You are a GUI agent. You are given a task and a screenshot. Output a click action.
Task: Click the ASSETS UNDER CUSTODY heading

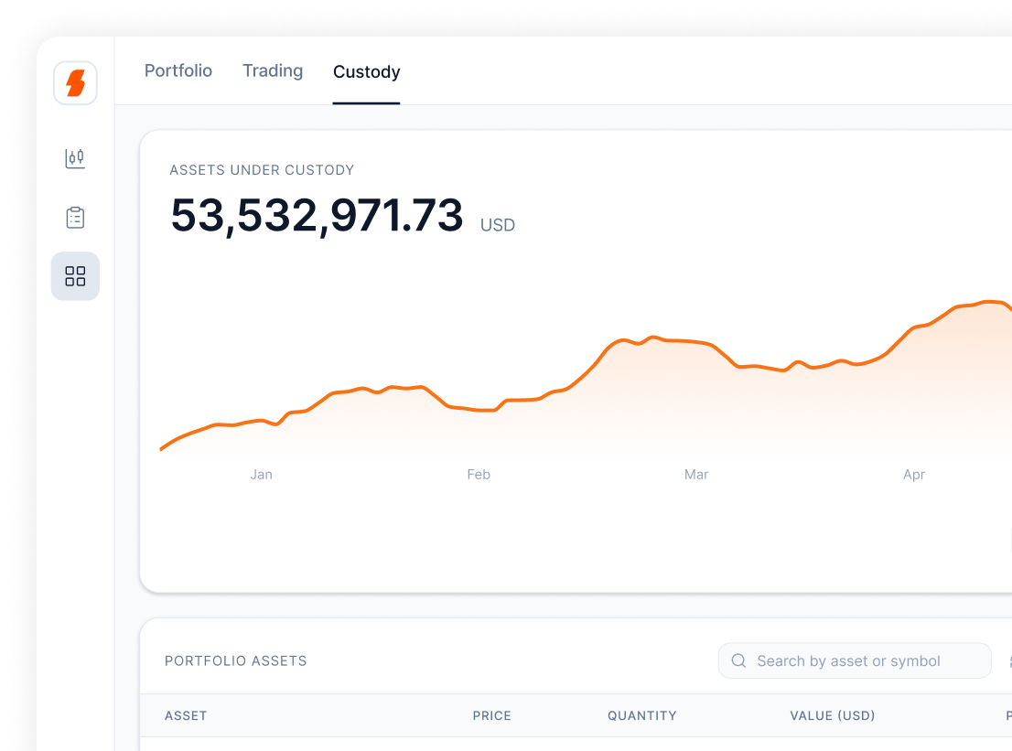point(262,170)
